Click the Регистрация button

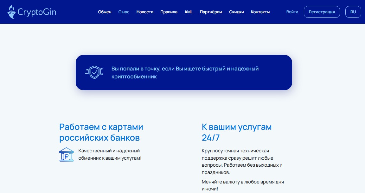[322, 12]
